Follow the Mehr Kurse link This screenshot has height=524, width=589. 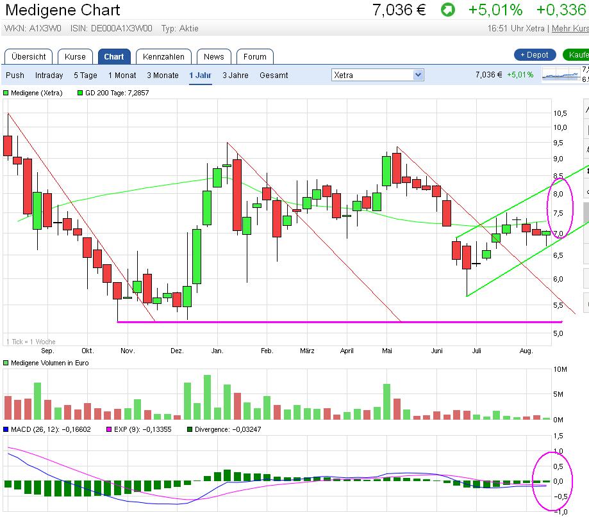click(x=570, y=29)
